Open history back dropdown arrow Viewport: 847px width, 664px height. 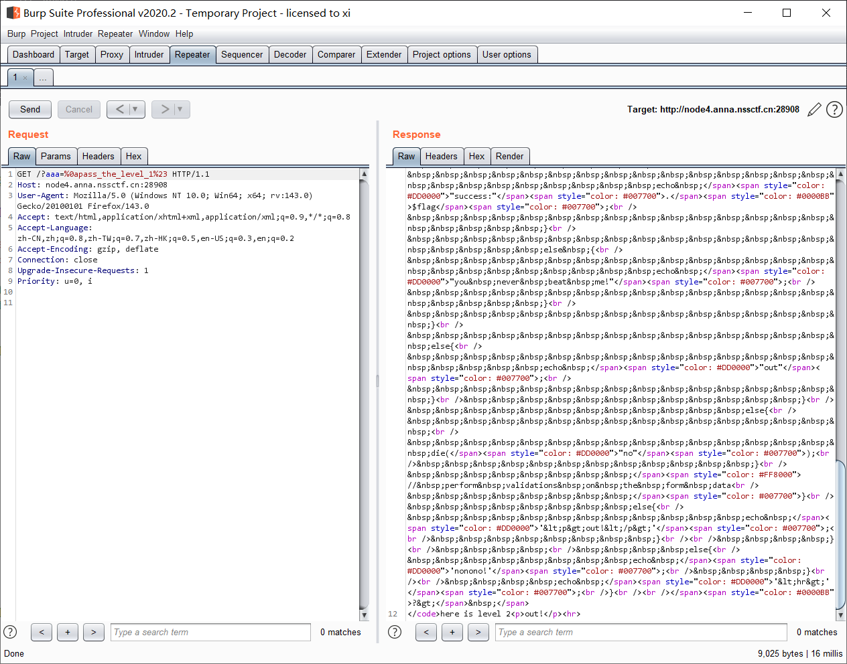pos(135,109)
